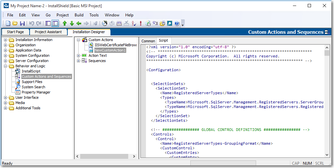Expand the Installation Information folder
This screenshot has width=334, height=168.
pyautogui.click(x=6, y=40)
